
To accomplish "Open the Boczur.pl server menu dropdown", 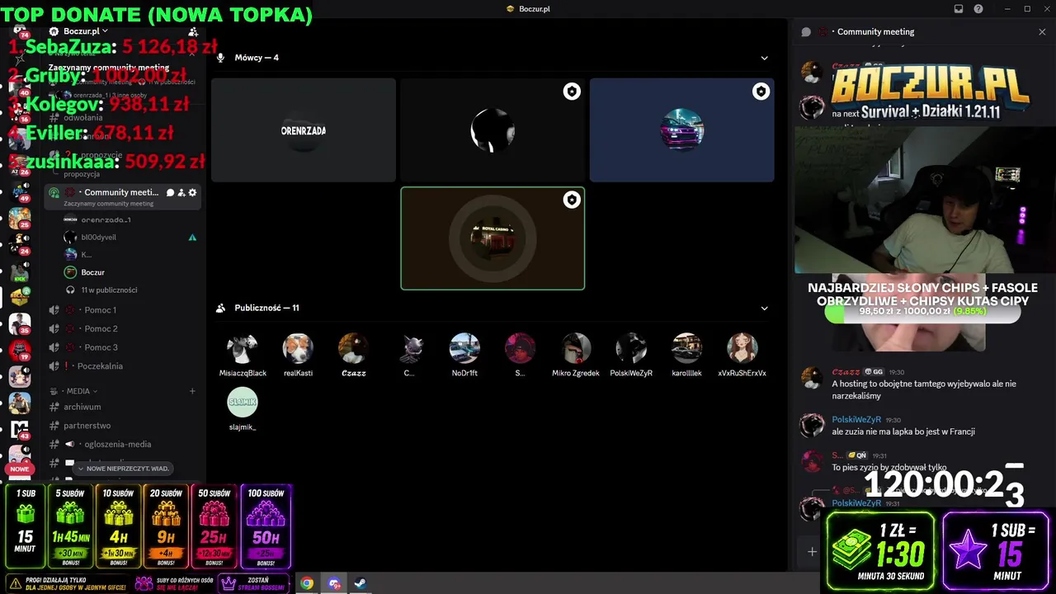I will coord(85,31).
